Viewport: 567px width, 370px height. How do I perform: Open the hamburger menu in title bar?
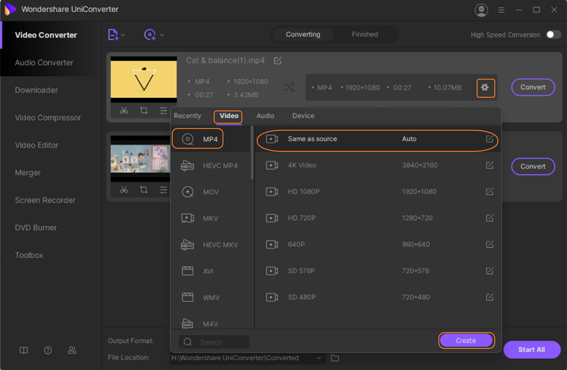(501, 10)
